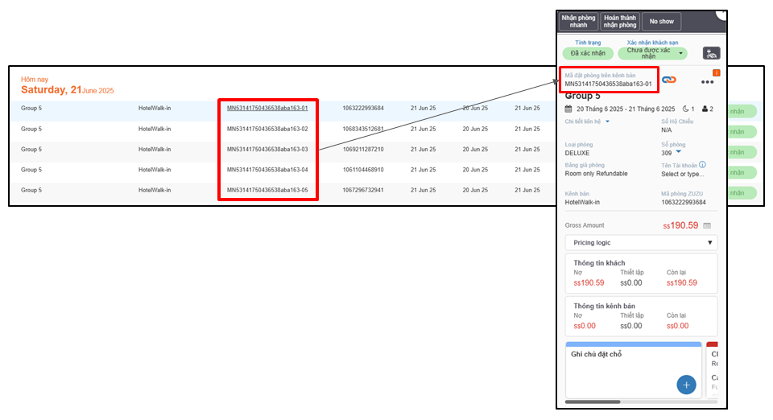Click Hoàn thành nhận phòng button
Screen dimensions: 773x420
click(x=620, y=21)
